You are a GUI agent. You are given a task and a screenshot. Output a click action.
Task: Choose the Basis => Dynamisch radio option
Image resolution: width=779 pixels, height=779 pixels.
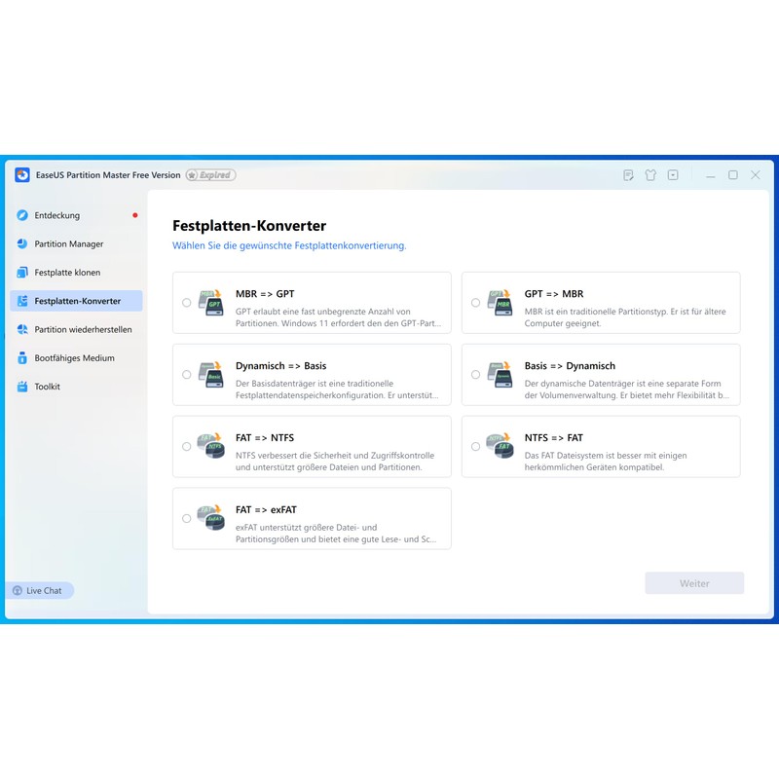(x=476, y=375)
